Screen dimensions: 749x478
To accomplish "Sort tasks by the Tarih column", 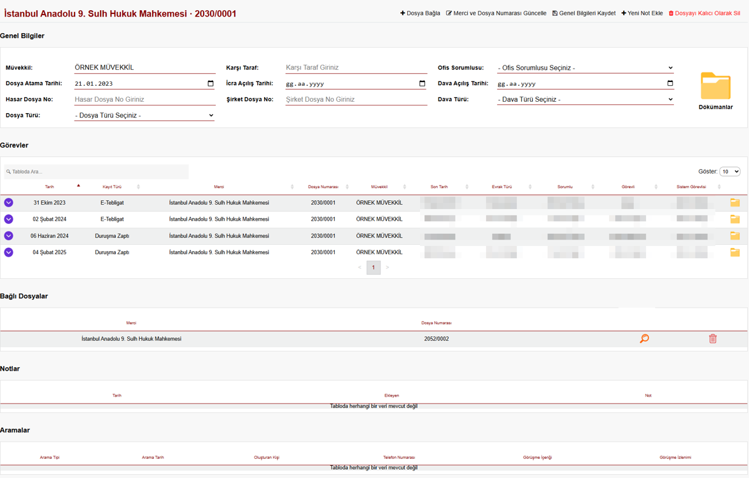I will tap(49, 187).
